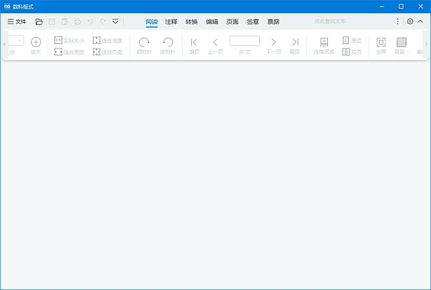431x290 pixels.
Task: Click the save disk icon
Action: [x=52, y=22]
